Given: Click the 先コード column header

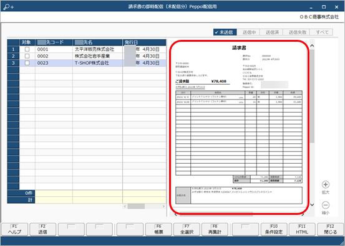Looking at the screenshot, I should click(54, 42).
